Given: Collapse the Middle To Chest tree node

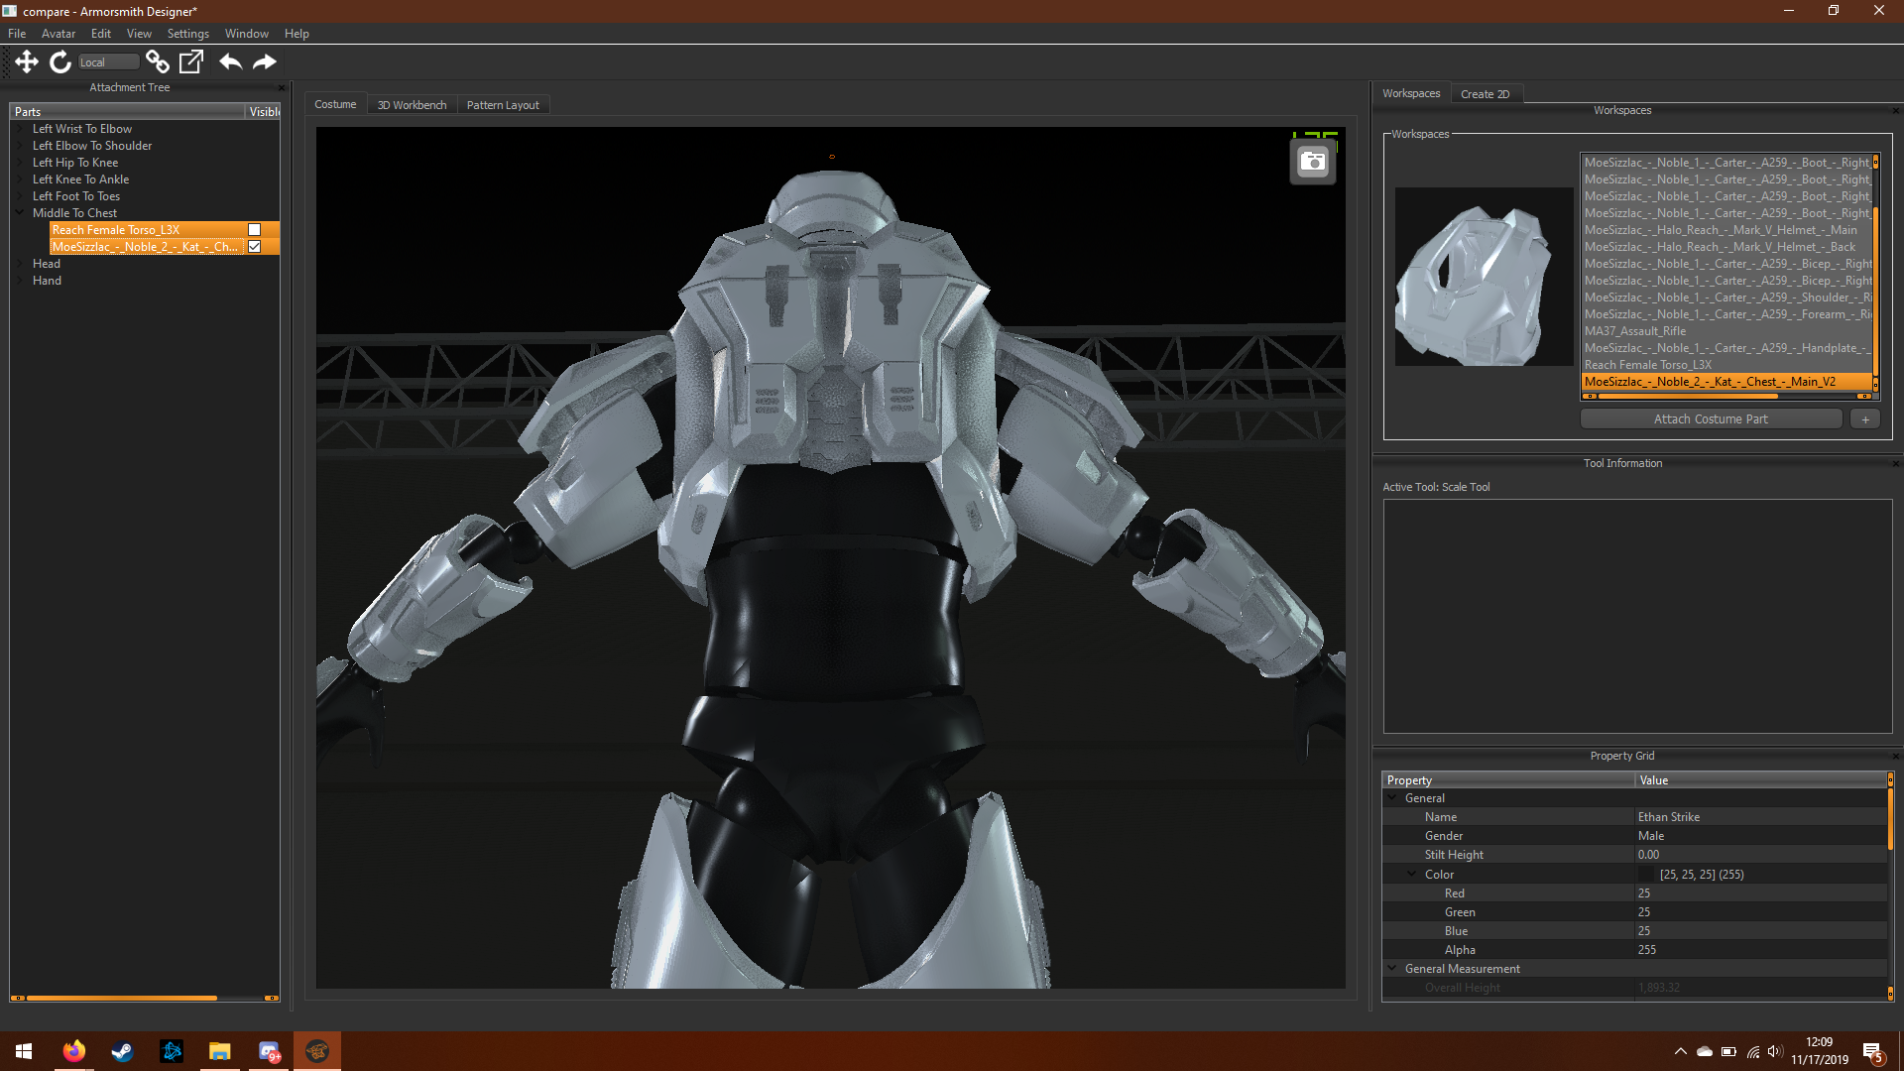Looking at the screenshot, I should pyautogui.click(x=21, y=213).
